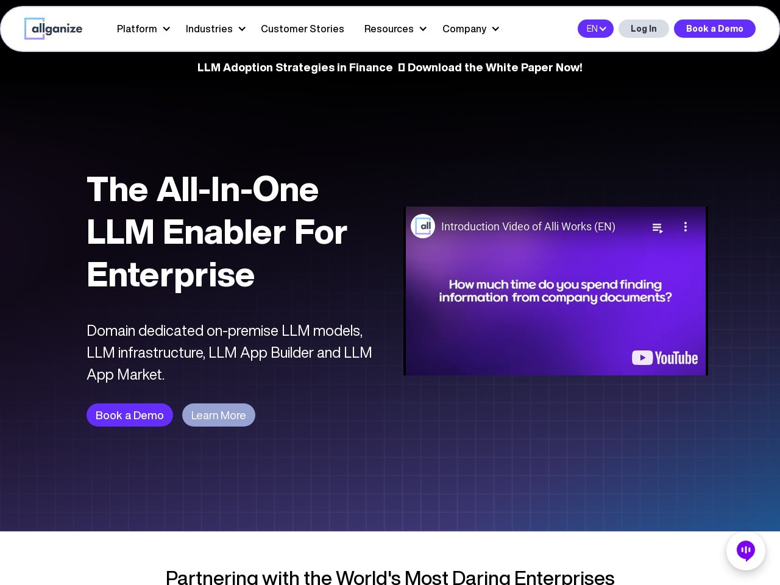This screenshot has width=780, height=585.
Task: Open the white paper download banner link
Action: 390,68
